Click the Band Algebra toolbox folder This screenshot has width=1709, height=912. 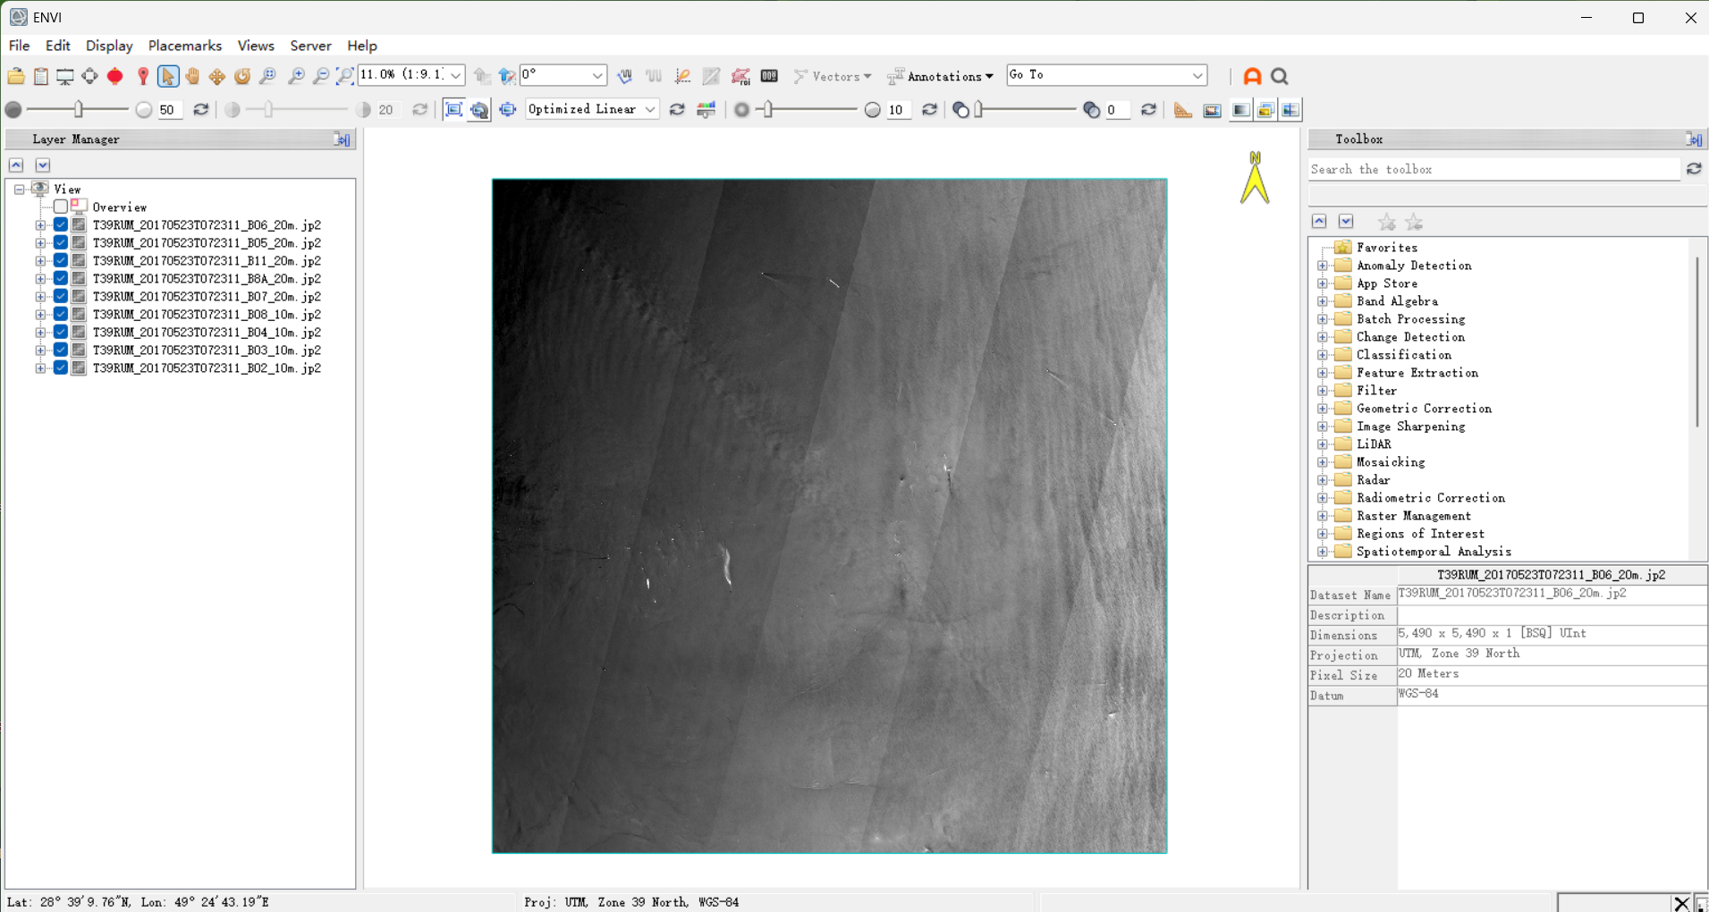[x=1397, y=301]
